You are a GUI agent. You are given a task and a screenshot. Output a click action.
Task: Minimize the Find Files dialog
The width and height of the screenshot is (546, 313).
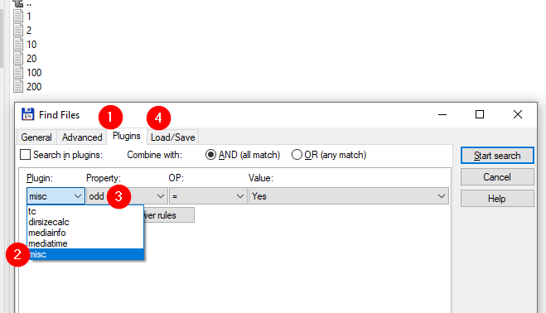[442, 114]
